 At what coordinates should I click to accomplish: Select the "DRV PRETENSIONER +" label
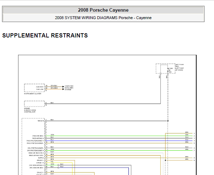click(35, 151)
